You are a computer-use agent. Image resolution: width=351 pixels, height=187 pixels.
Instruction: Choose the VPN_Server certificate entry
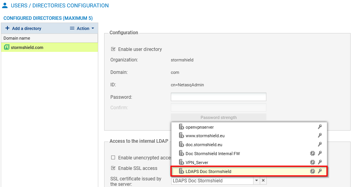[197, 162]
